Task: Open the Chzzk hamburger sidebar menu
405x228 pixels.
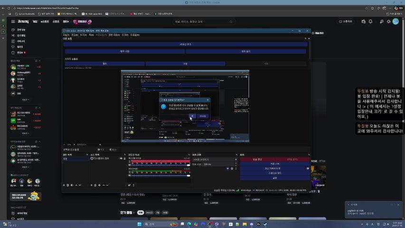Action: (x=13, y=21)
